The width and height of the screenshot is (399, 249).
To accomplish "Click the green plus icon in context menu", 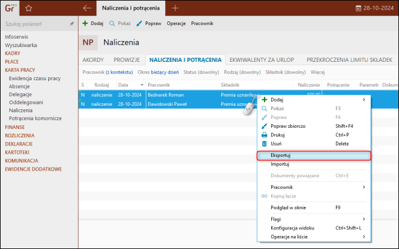I will point(265,100).
